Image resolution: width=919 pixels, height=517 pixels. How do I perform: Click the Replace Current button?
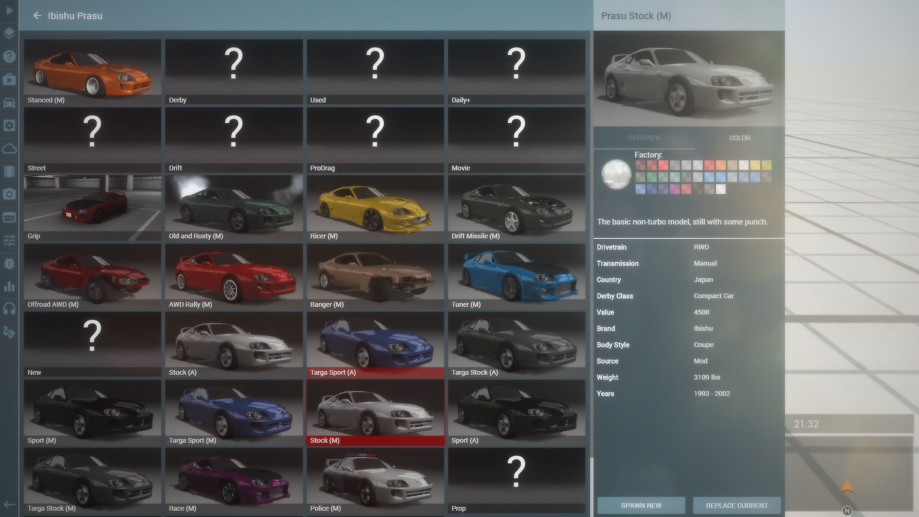[x=737, y=506]
